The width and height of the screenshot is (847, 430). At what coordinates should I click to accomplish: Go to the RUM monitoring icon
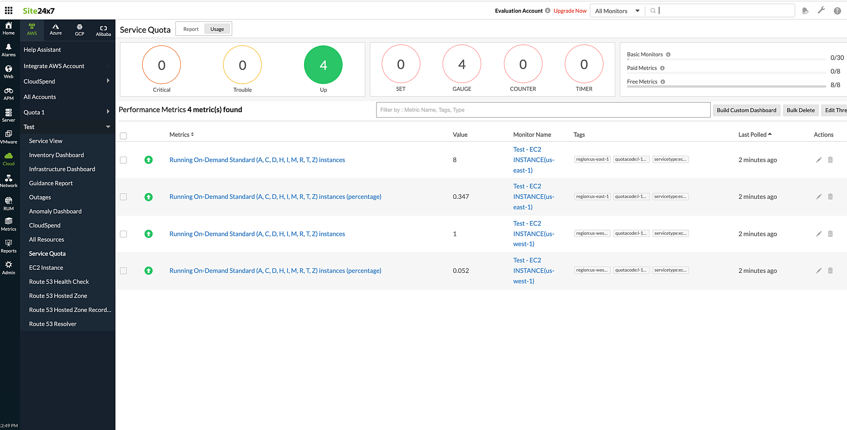click(x=8, y=203)
